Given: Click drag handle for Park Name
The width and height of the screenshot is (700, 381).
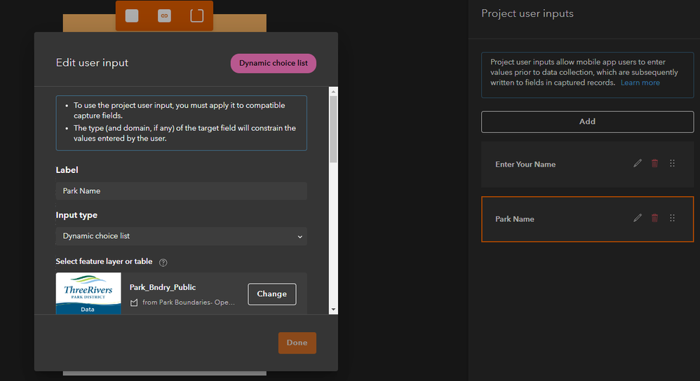Looking at the screenshot, I should tap(672, 218).
